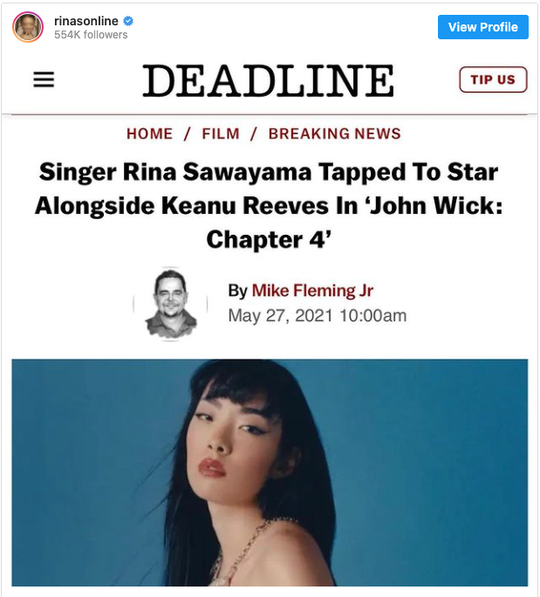This screenshot has height=597, width=540.
Task: Select the FILM breadcrumb
Action: pos(221,134)
